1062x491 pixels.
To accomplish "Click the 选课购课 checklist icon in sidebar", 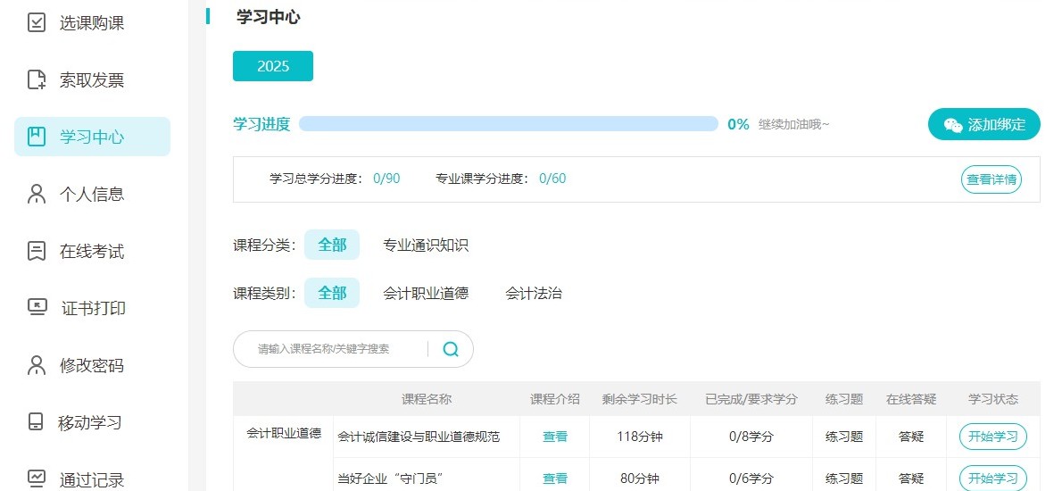I will click(36, 22).
